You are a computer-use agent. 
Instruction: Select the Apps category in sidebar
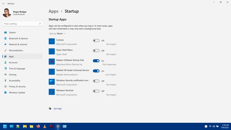point(23,56)
